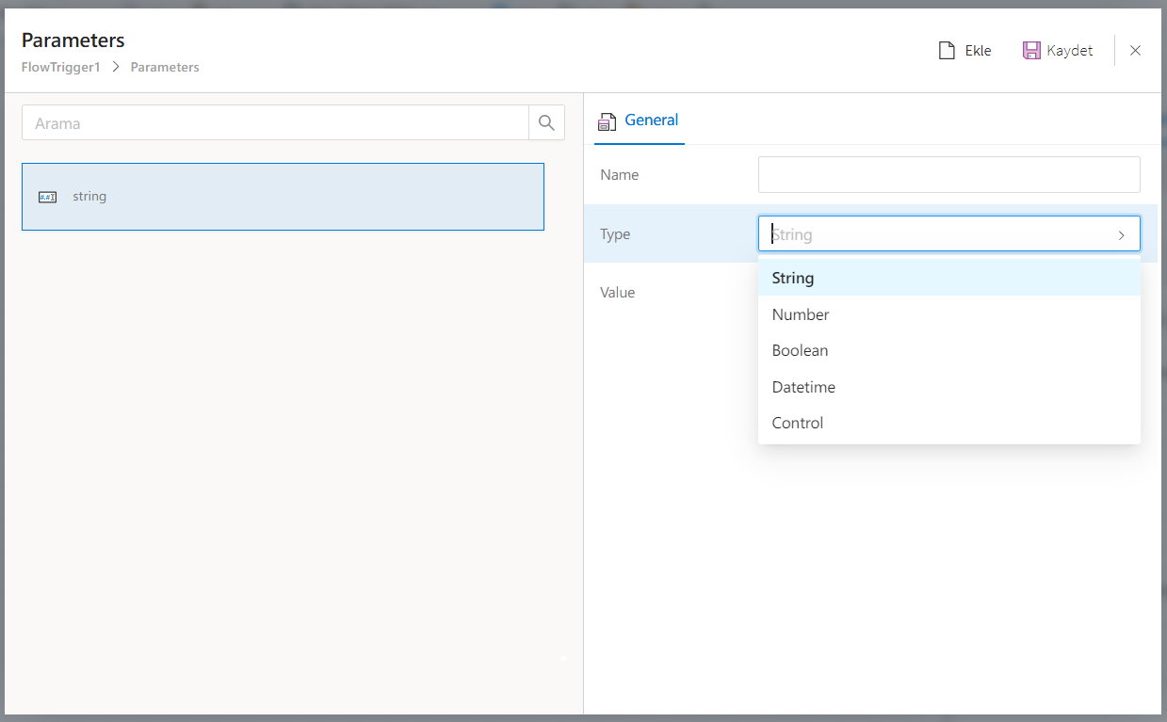Image resolution: width=1167 pixels, height=722 pixels.
Task: Click the magnifier search icon
Action: (546, 123)
